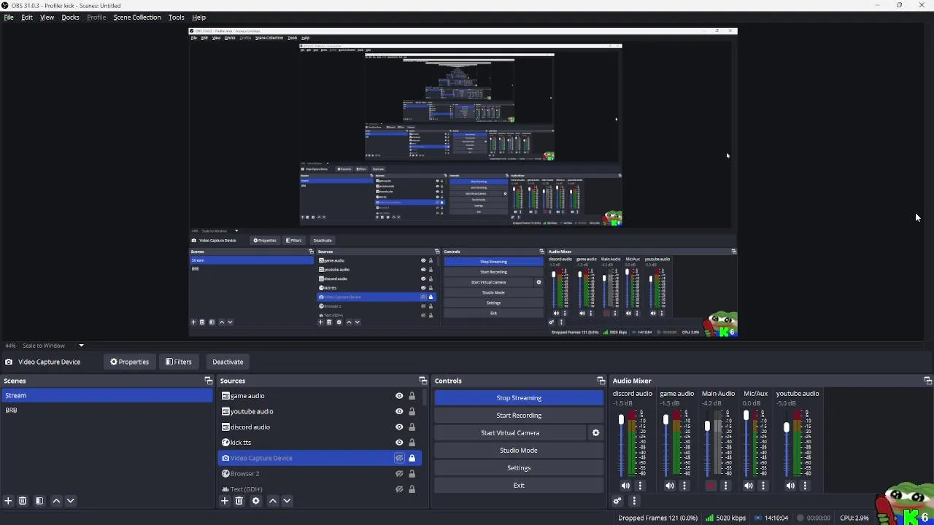Remove selected source with trash icon
The image size is (934, 525).
pos(239,501)
